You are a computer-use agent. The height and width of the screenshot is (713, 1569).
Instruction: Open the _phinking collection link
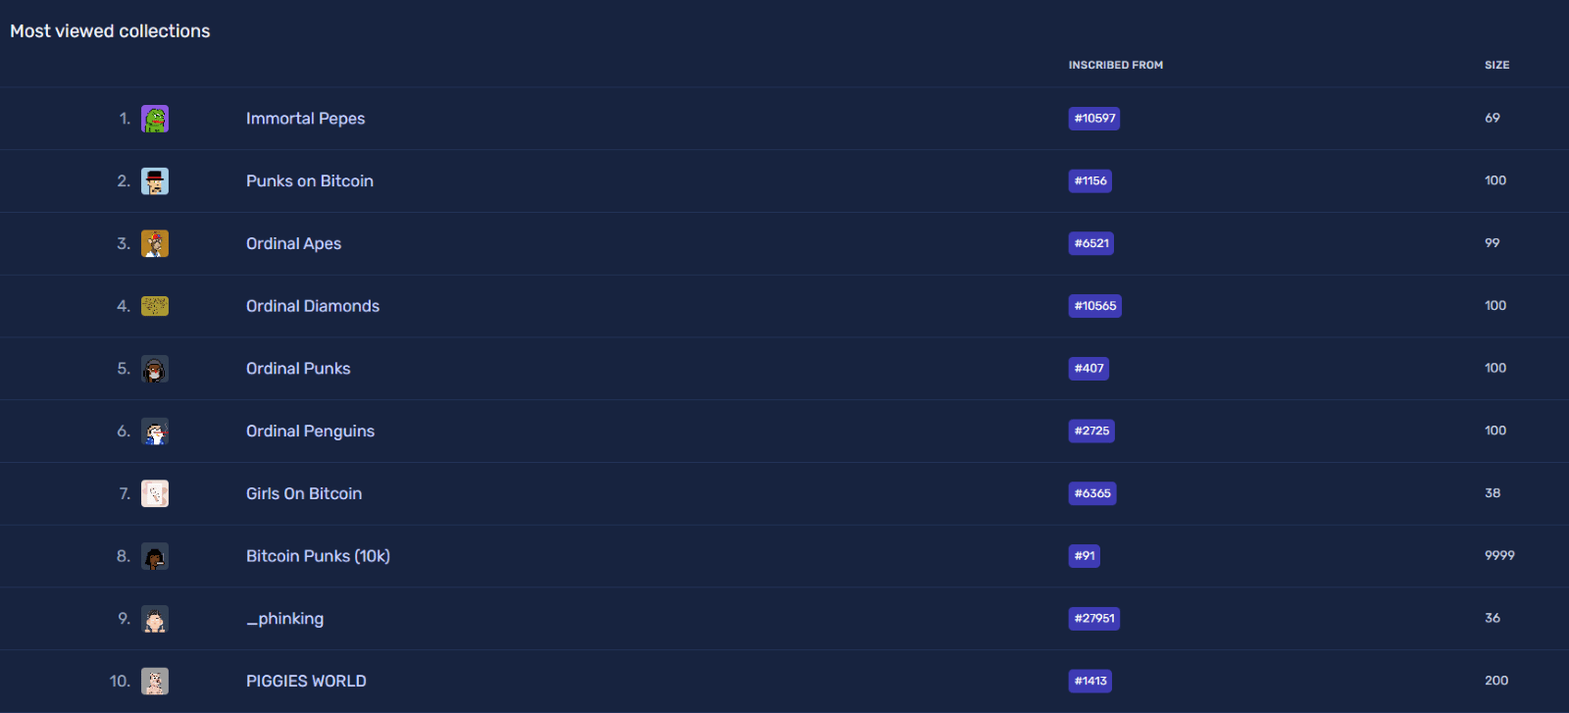point(284,619)
